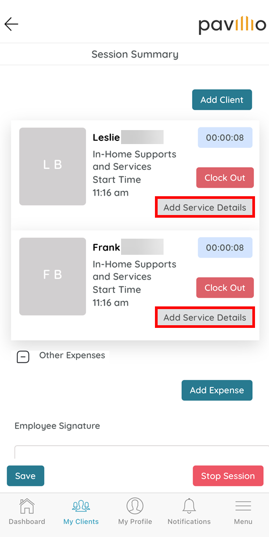Open the hamburger Menu icon
The height and width of the screenshot is (537, 269).
(x=243, y=506)
